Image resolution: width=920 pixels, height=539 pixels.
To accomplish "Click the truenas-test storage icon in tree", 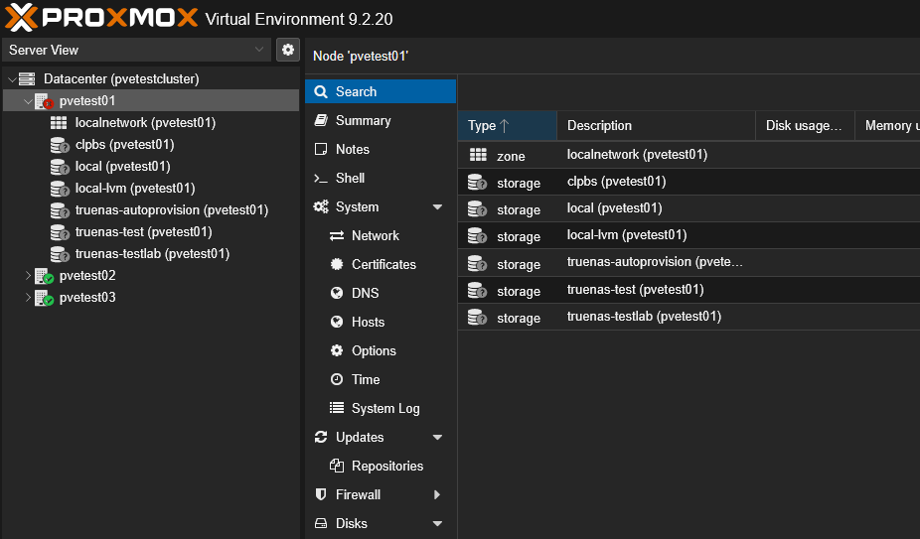I will (x=60, y=232).
